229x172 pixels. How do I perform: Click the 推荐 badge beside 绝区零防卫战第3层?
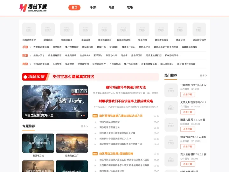95,154
